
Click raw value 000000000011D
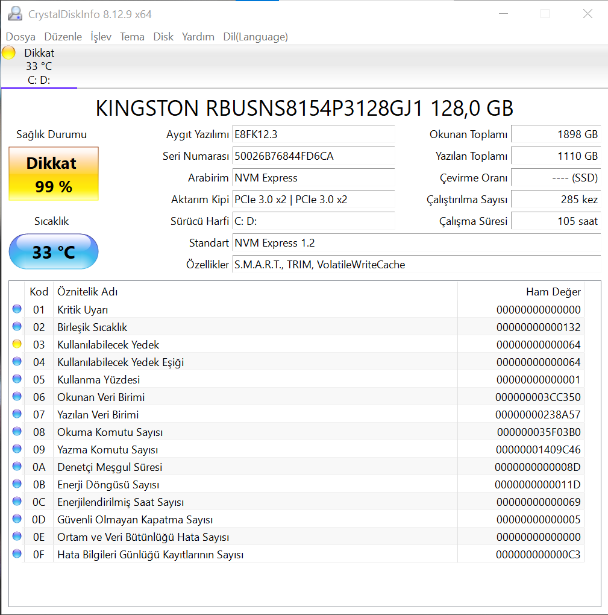[x=537, y=485]
